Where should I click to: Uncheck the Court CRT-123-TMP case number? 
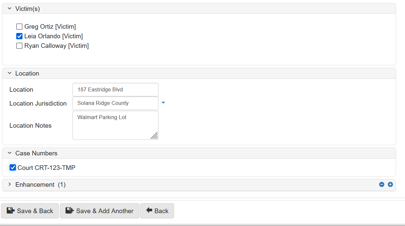coord(13,168)
